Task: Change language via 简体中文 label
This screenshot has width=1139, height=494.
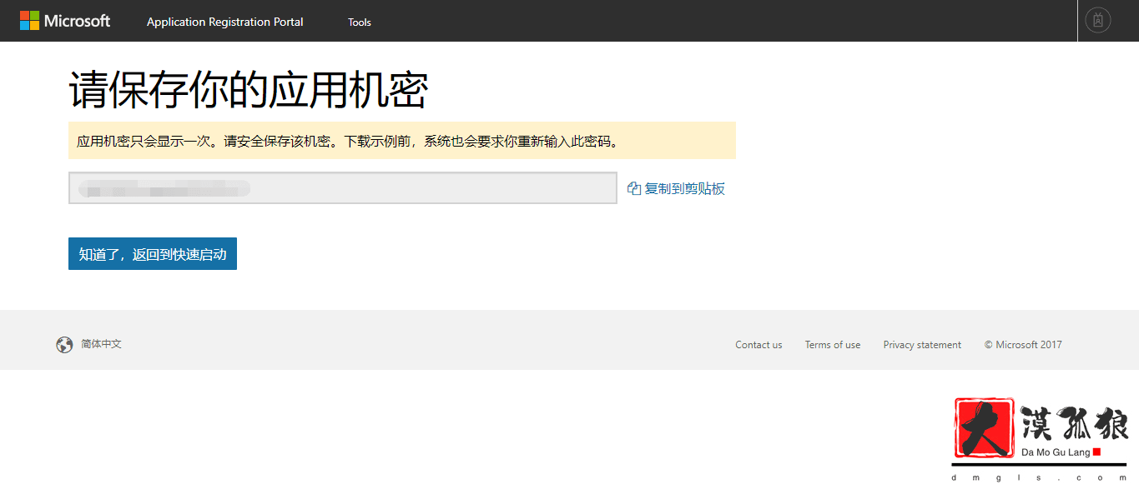Action: tap(101, 344)
